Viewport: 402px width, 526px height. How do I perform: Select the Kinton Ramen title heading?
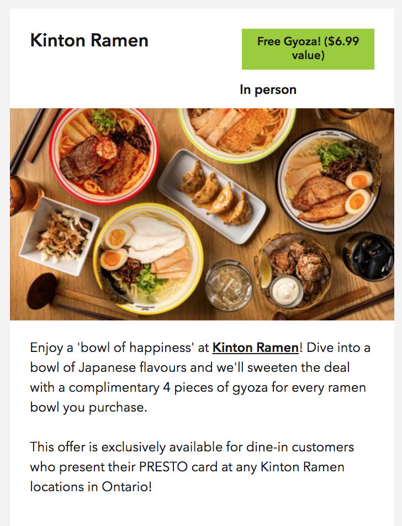[89, 40]
